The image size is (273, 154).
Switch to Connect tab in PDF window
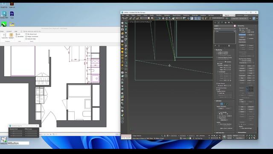[9, 31]
